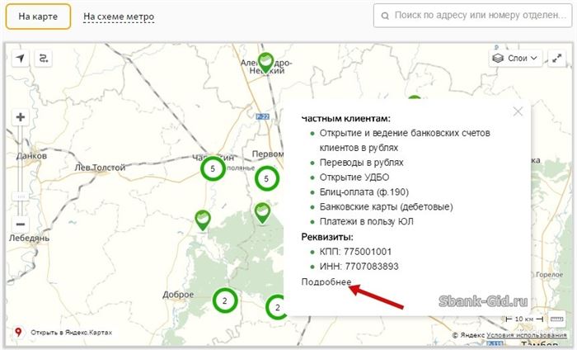The height and width of the screenshot is (350, 577).
Task: Click the P-22 road shield on map
Action: (x=263, y=116)
